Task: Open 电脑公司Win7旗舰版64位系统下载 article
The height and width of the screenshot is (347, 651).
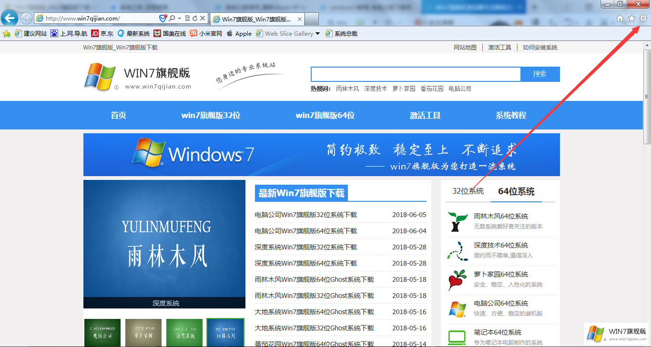Action: tap(306, 231)
